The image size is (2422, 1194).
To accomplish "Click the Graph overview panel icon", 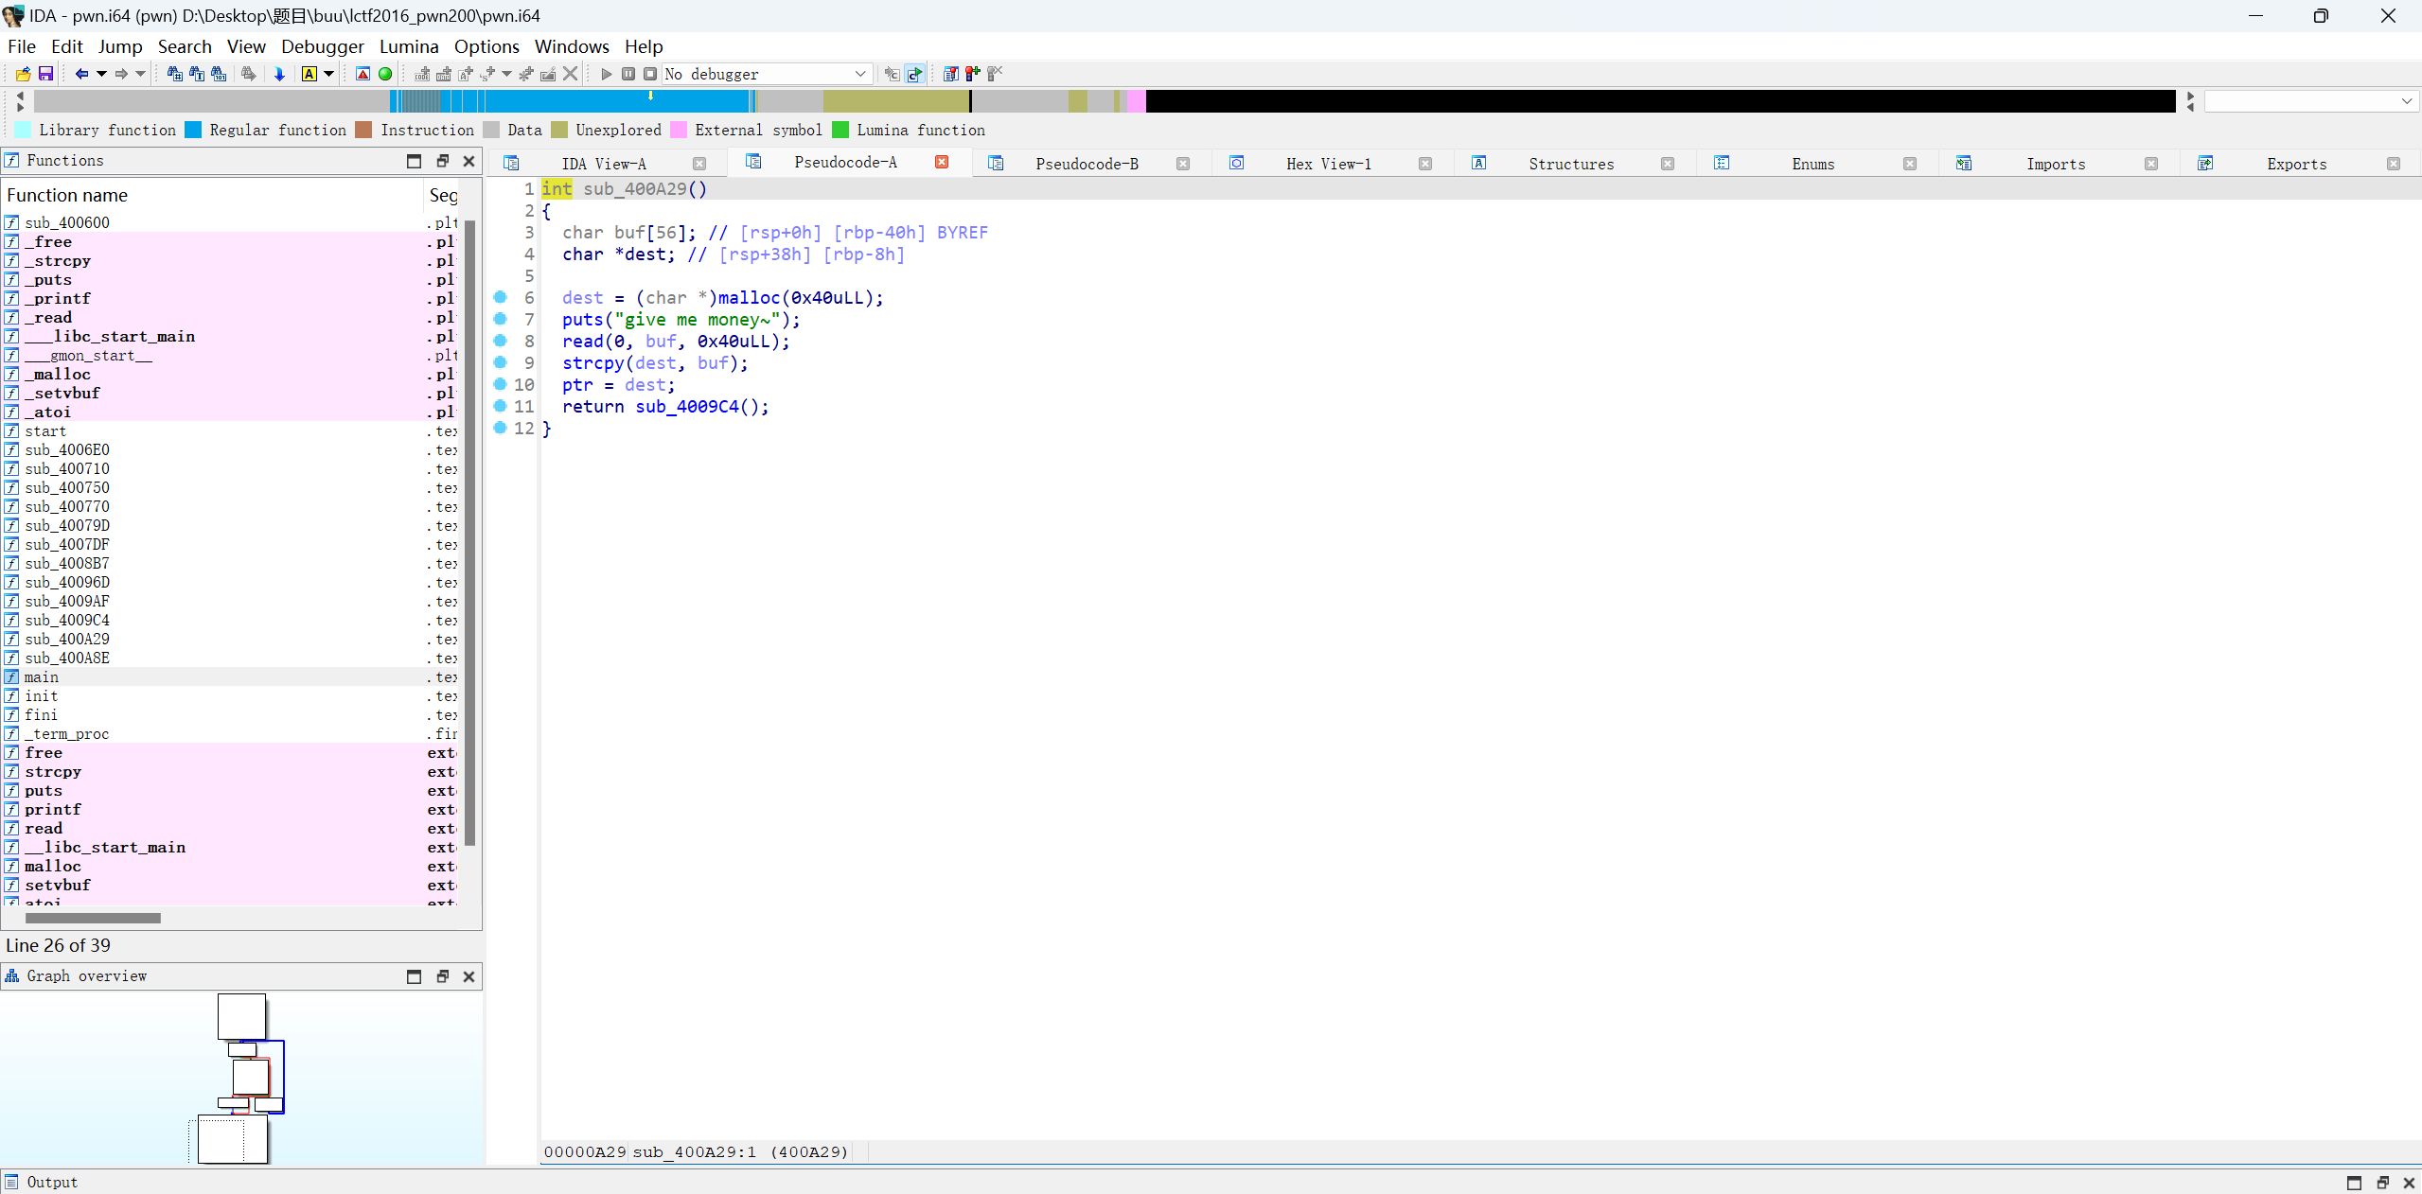I will tap(12, 976).
